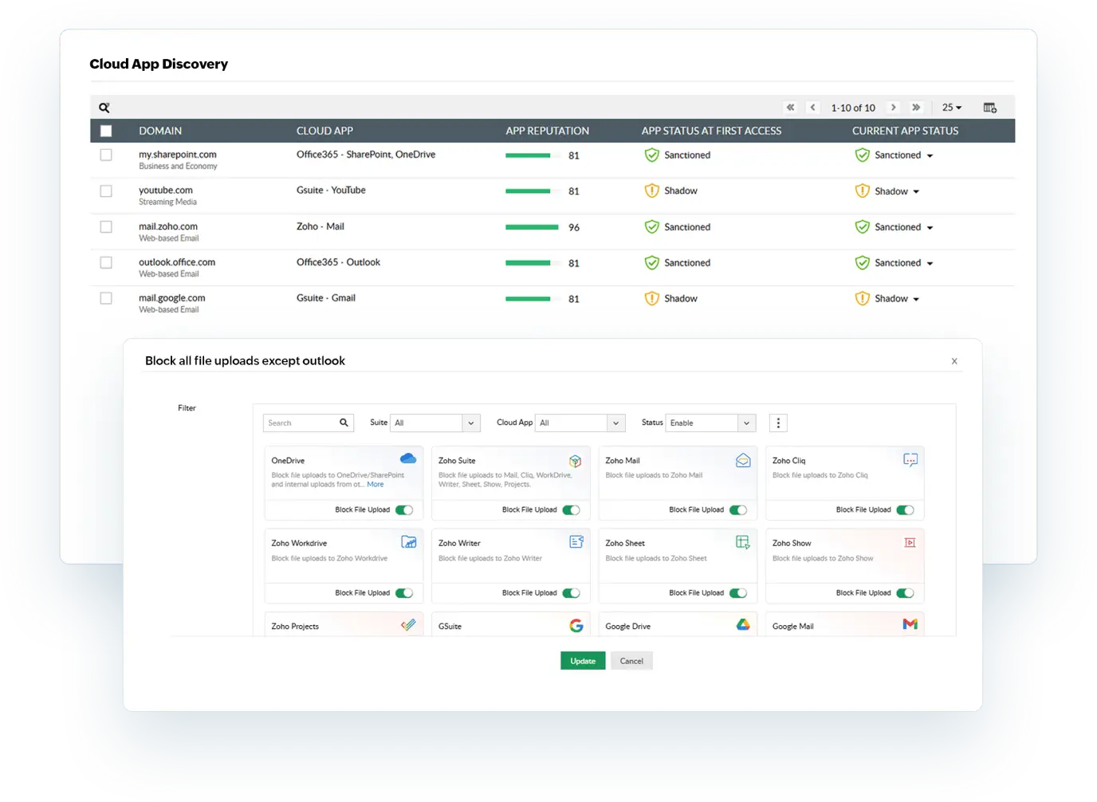Open the Suite filter dropdown

435,423
